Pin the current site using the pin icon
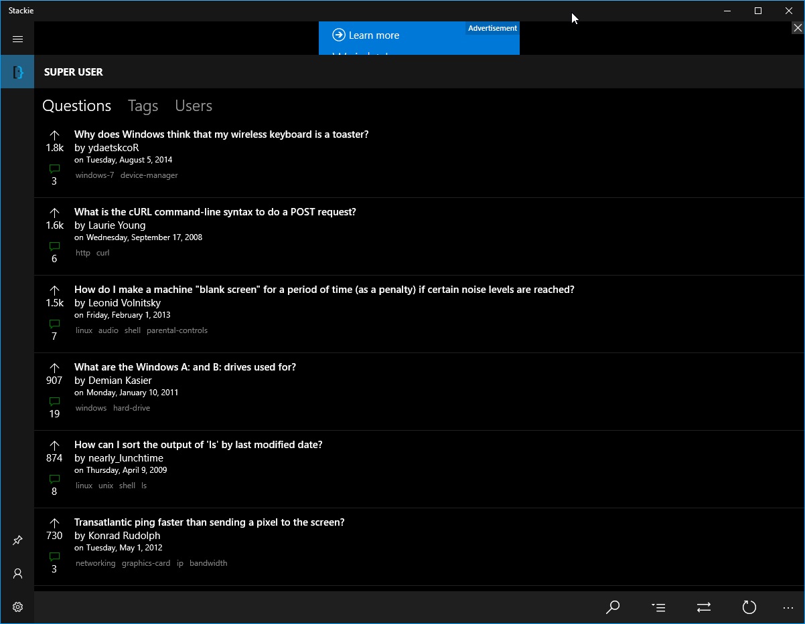 coord(17,540)
